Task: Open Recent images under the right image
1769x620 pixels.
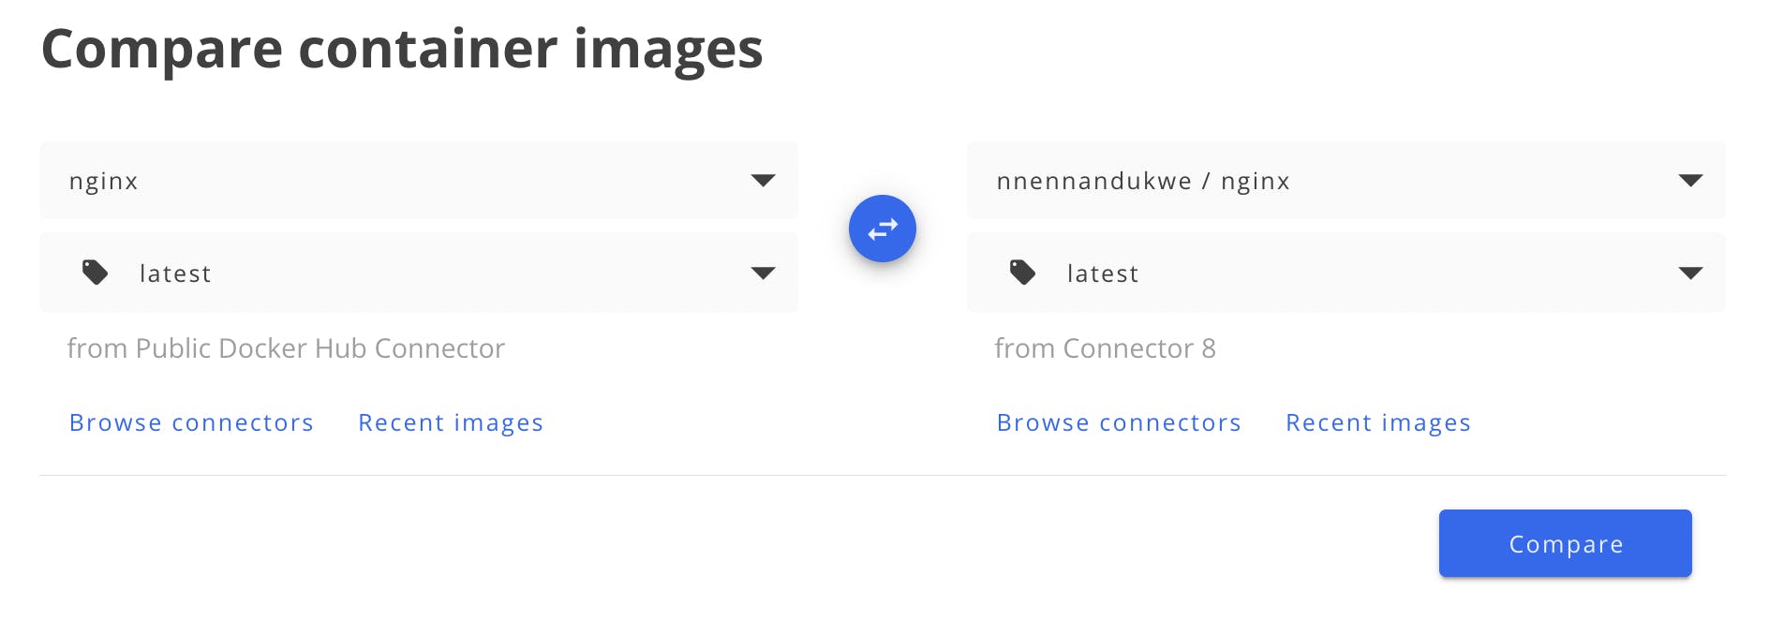Action: coord(1378,422)
